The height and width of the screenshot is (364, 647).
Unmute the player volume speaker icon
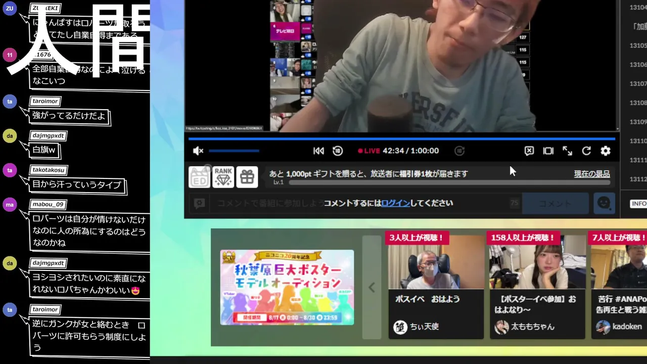pyautogui.click(x=198, y=151)
